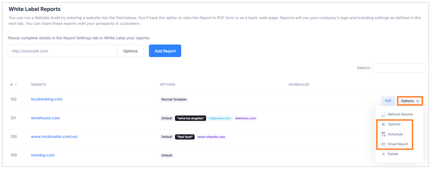Image resolution: width=431 pixels, height=169 pixels.
Task: Click the Refresh Results circular arrows icon
Action: point(384,114)
